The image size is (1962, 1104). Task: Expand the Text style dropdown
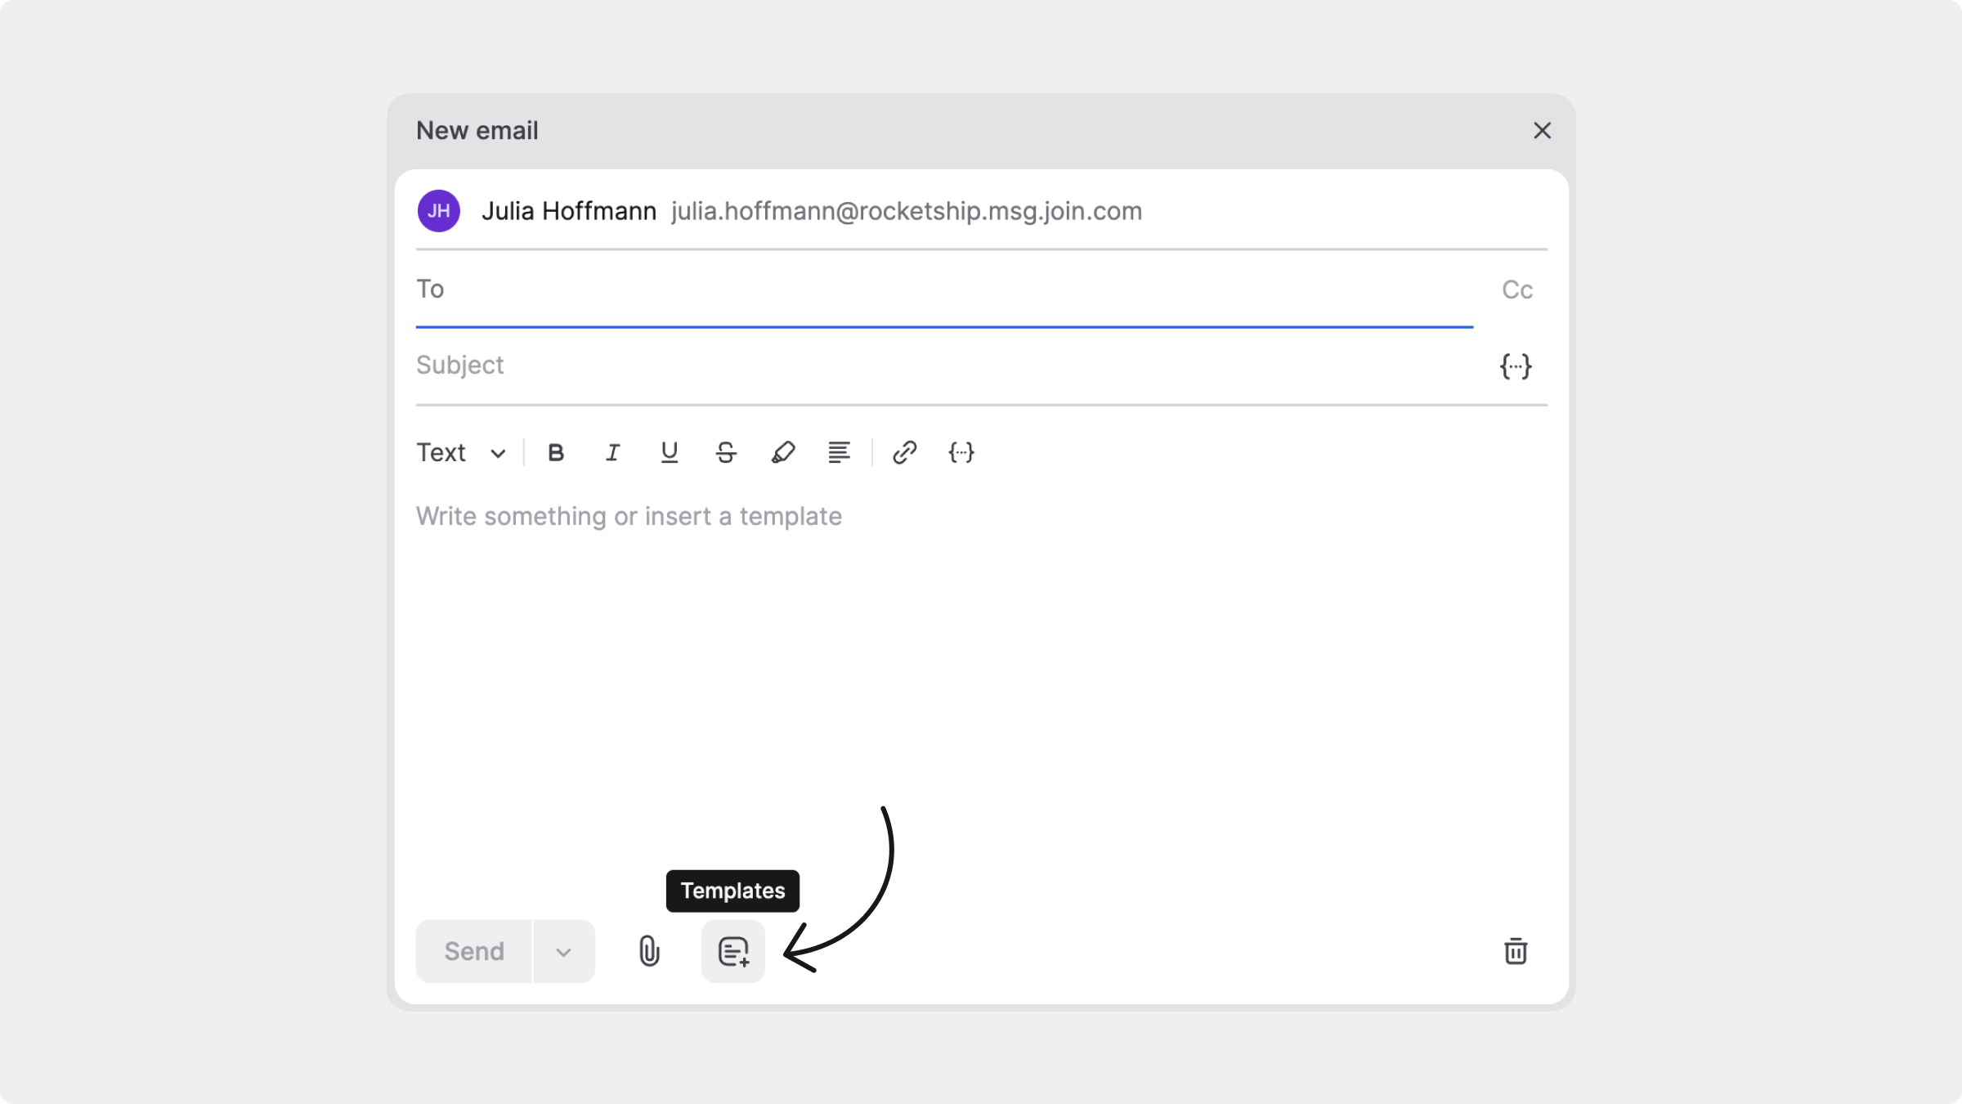(462, 452)
